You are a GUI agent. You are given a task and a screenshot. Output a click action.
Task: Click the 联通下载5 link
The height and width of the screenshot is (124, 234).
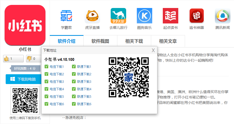(84, 96)
